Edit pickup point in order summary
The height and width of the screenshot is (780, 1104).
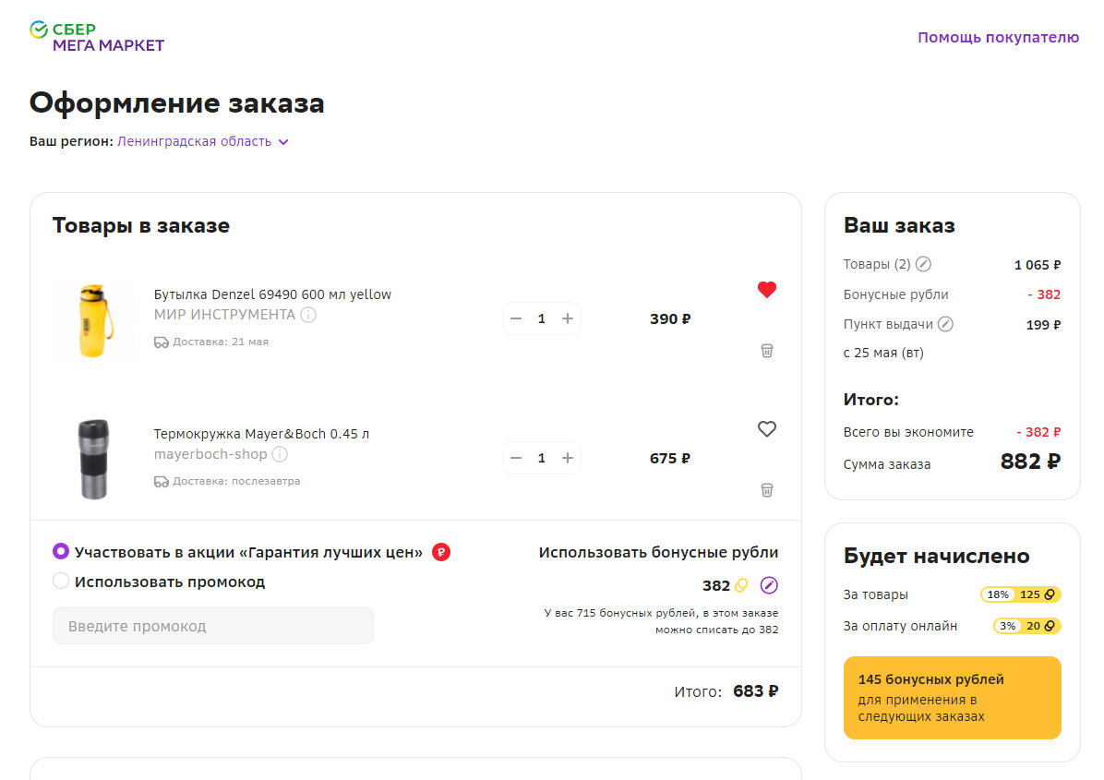(945, 325)
